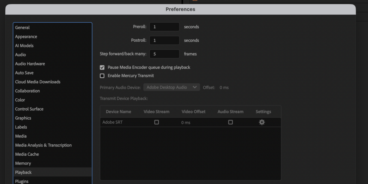Select the Adobe SRT device row

(190, 122)
